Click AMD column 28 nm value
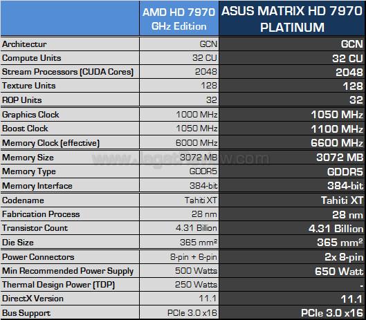Image resolution: width=366 pixels, height=320 pixels. (204, 214)
